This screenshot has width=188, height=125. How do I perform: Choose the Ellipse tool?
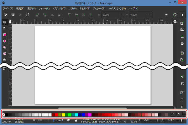[x=5, y=41]
